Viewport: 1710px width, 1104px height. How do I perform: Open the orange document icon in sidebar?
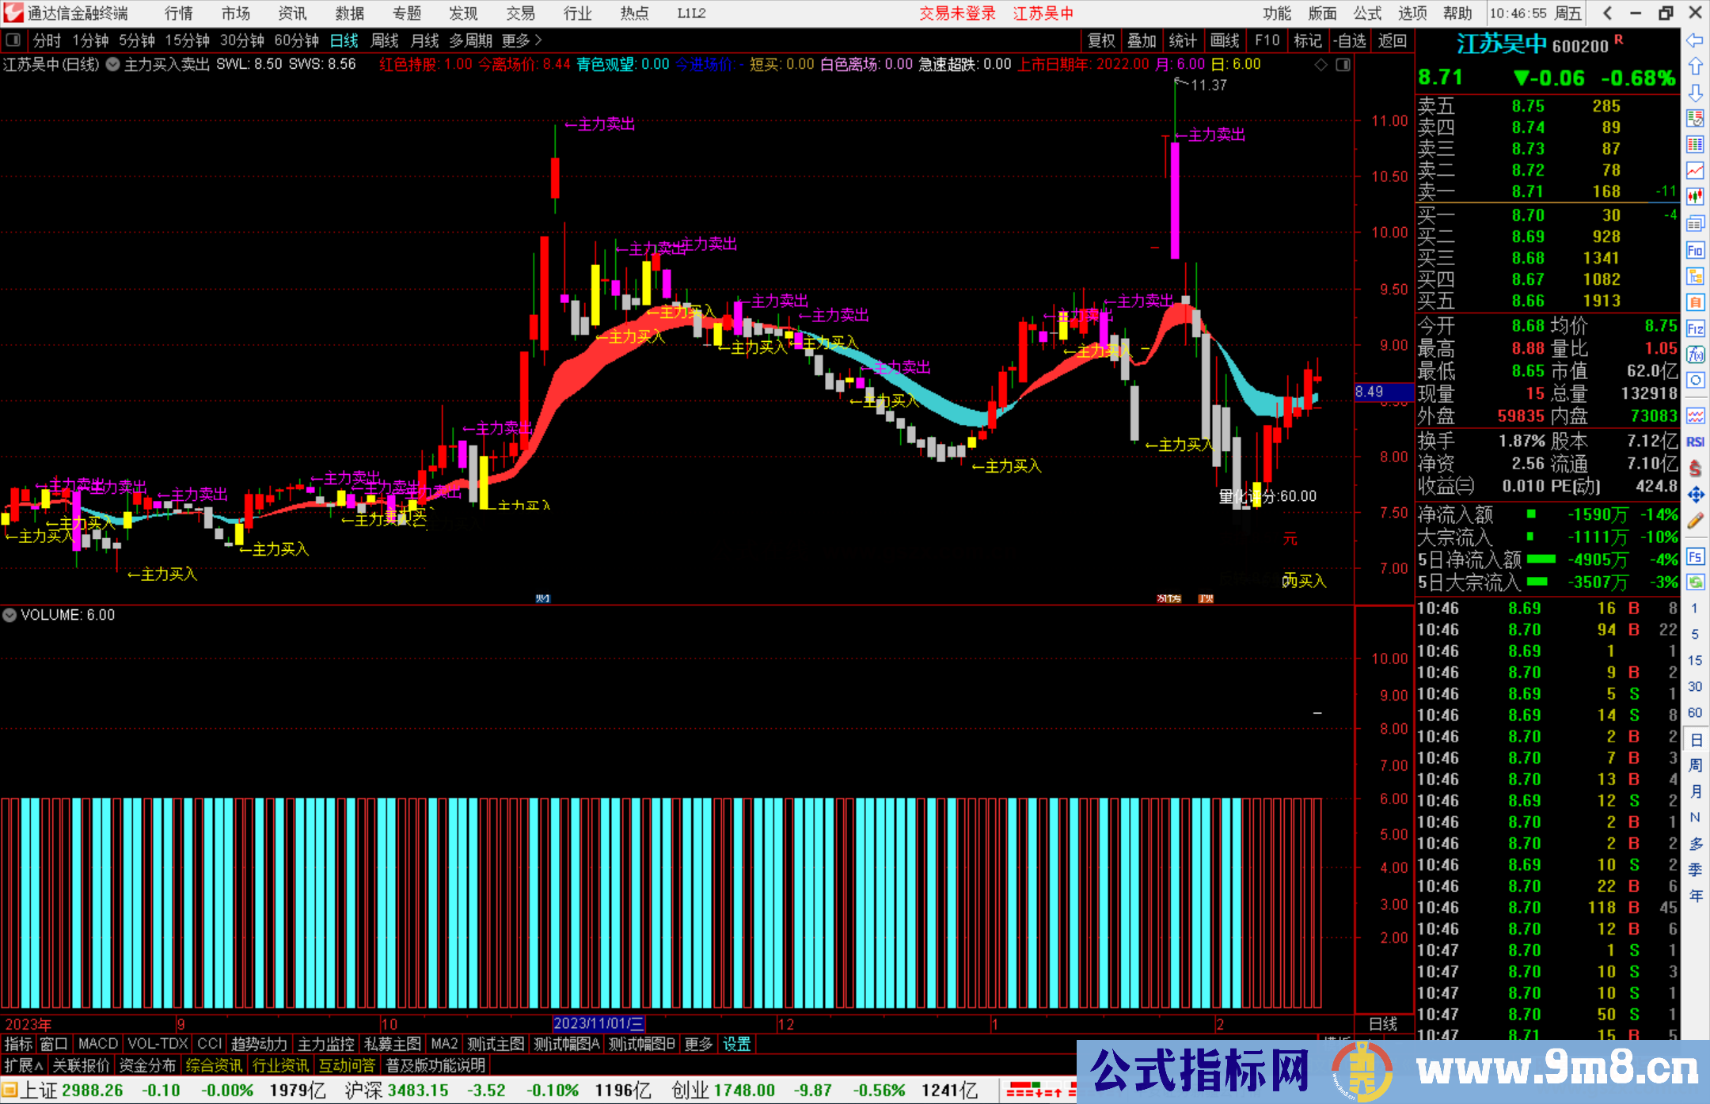point(1695,302)
